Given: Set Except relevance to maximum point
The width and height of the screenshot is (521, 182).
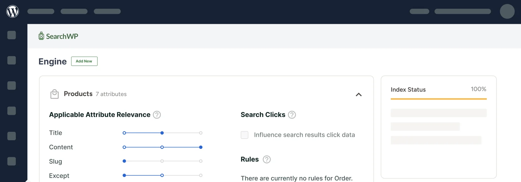Looking at the screenshot, I should (201, 175).
